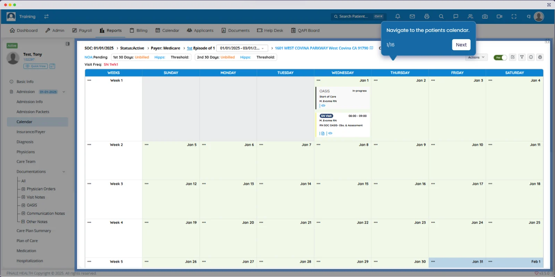Toggle the green Flat switch
The height and width of the screenshot is (277, 555).
(500, 58)
